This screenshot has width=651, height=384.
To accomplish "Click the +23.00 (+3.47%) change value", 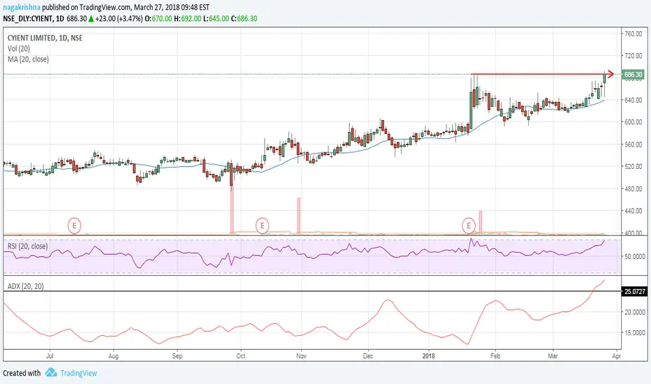I will [x=119, y=19].
